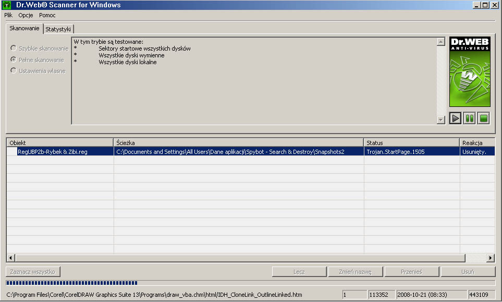Select the RegUBP2b-Rybek & Zibi.reg row
502x302 pixels.
pos(52,152)
